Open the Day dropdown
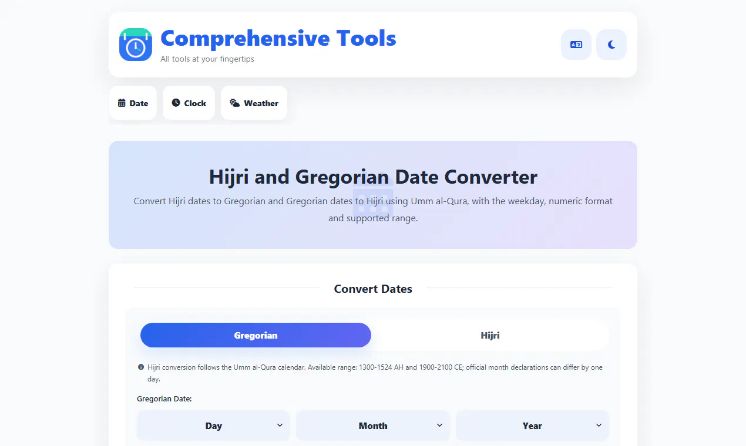 coord(213,425)
